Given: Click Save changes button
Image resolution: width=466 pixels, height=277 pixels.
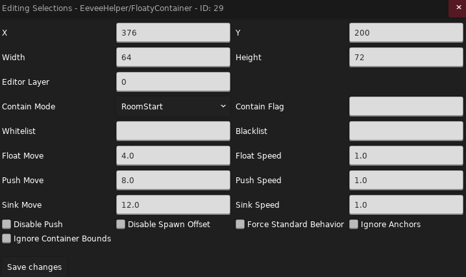Looking at the screenshot, I should pos(34,267).
